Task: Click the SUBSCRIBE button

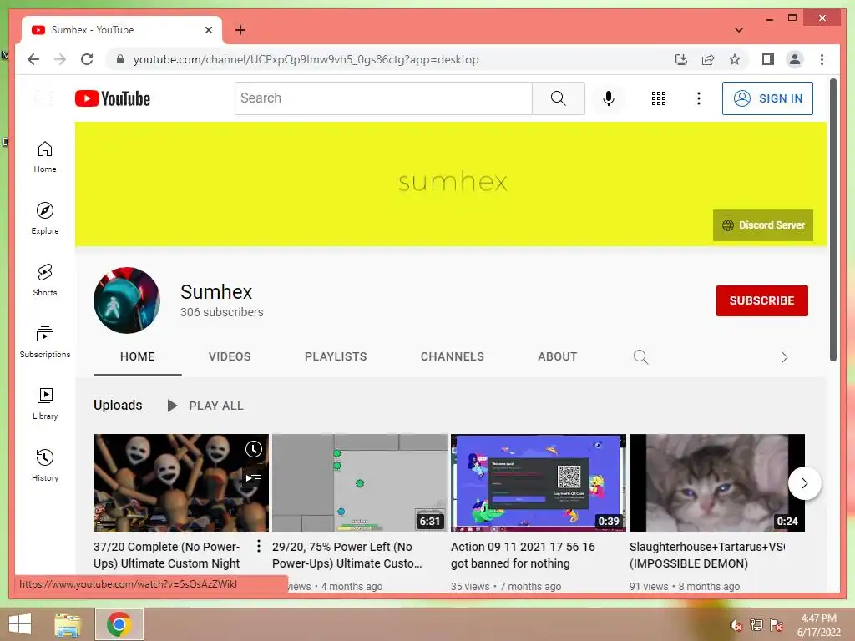Action: [x=761, y=300]
